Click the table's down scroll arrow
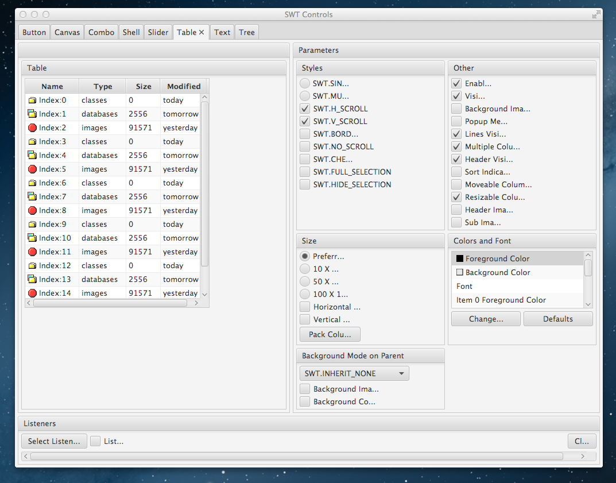This screenshot has height=483, width=616. coord(204,295)
